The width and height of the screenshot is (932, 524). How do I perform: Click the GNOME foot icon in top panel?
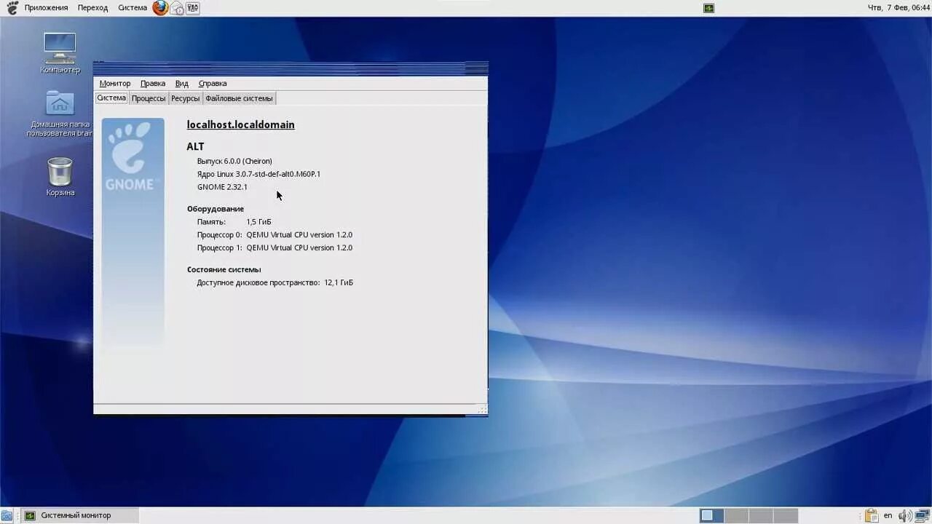click(12, 8)
